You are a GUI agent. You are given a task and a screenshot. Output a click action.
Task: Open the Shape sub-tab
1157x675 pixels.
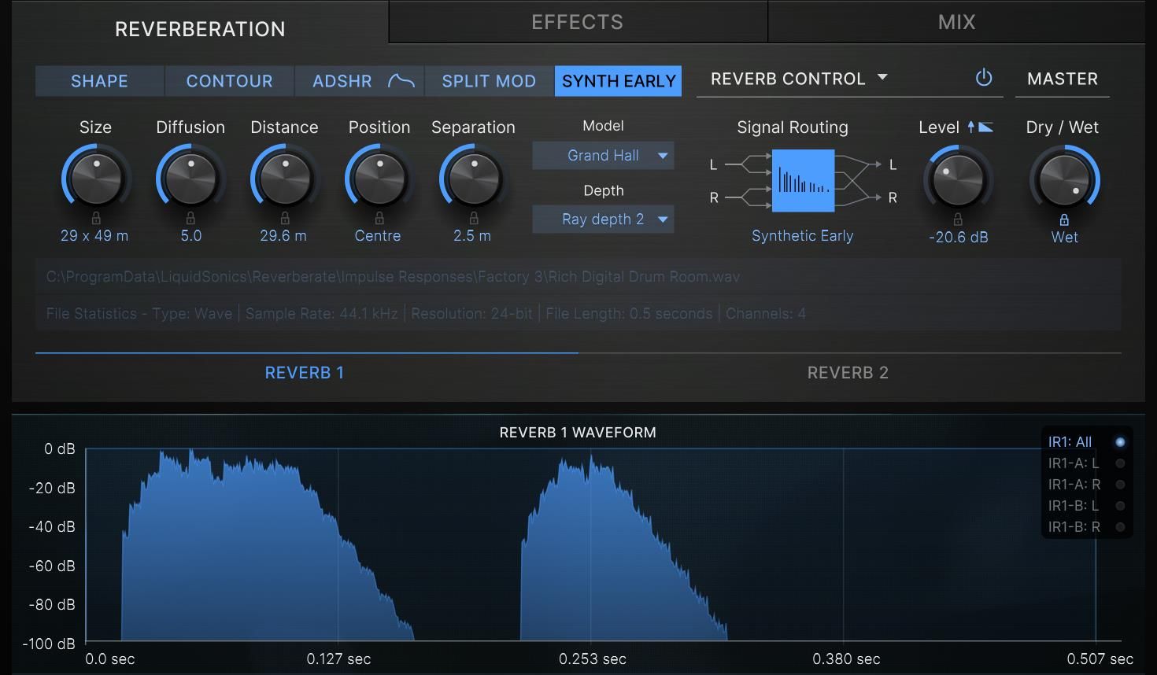99,81
